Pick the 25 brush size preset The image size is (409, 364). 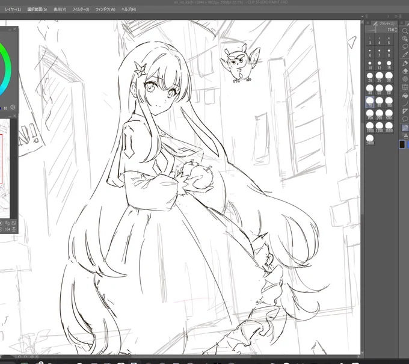pos(380,77)
